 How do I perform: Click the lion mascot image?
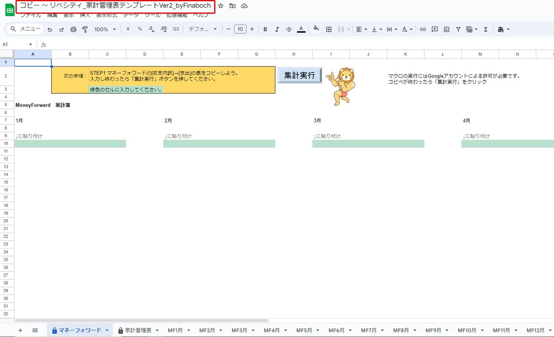pyautogui.click(x=341, y=86)
